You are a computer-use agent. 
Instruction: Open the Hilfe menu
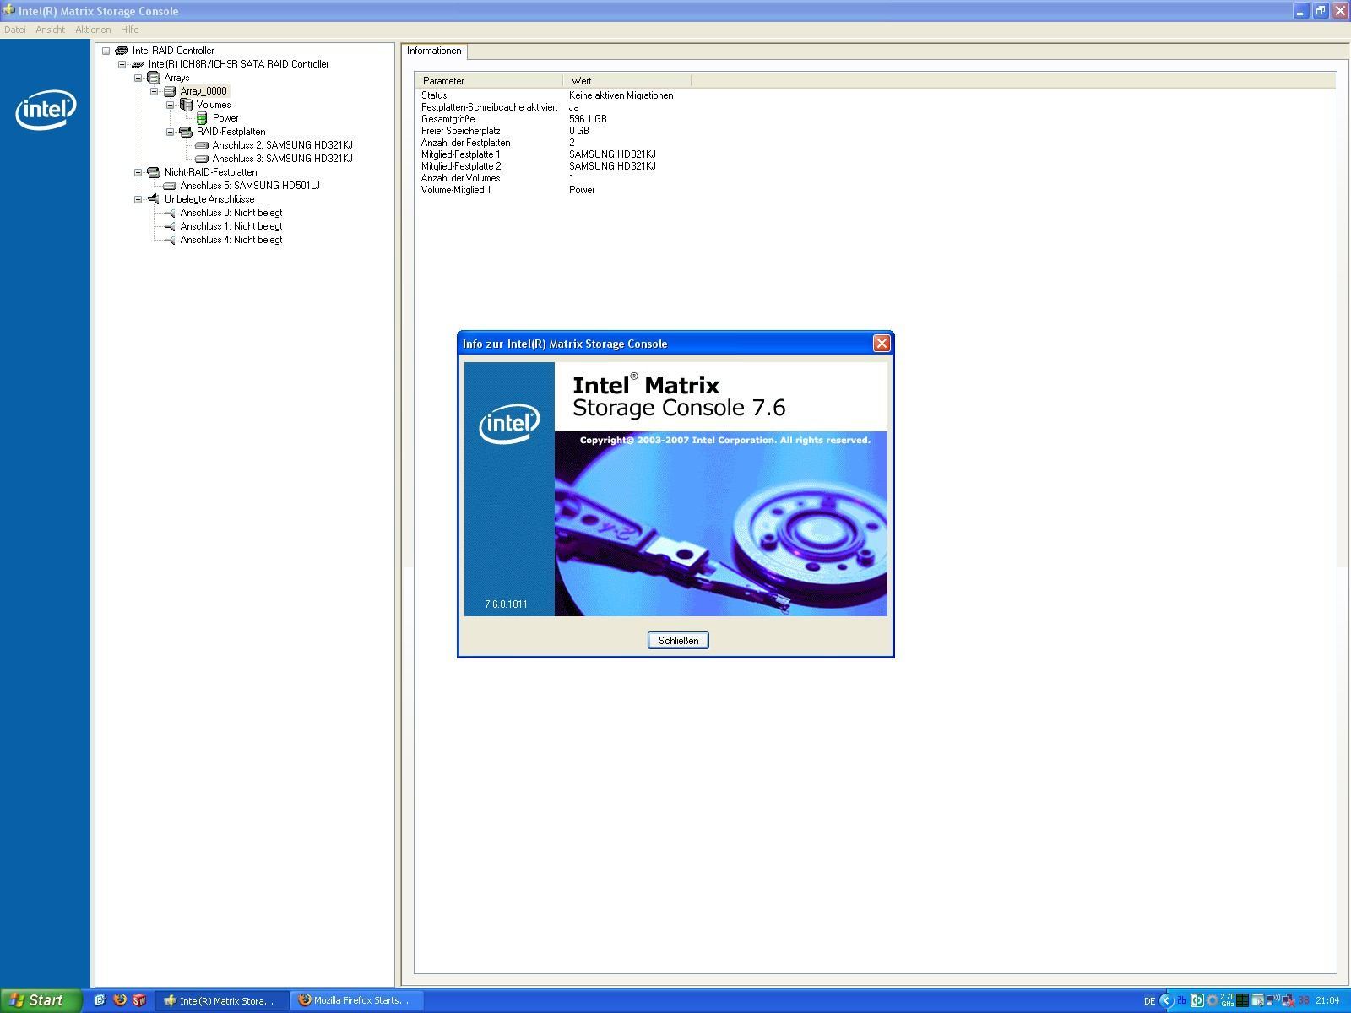[x=129, y=30]
